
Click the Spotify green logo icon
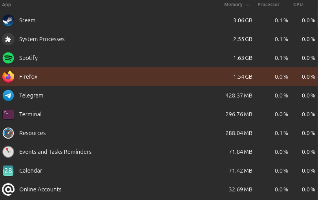[8, 58]
